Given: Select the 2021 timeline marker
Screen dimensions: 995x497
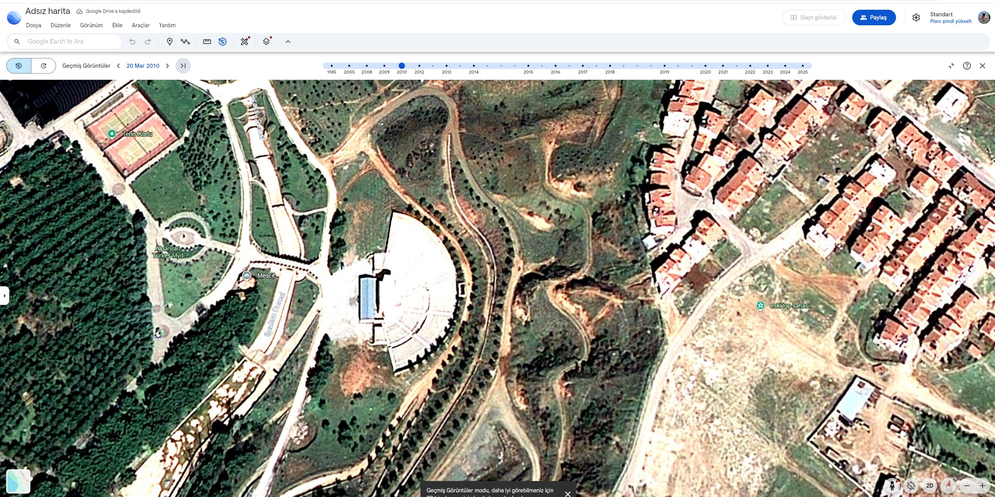Looking at the screenshot, I should (723, 66).
